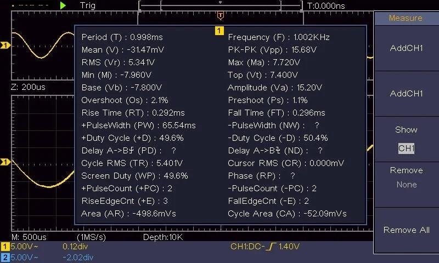Image resolution: width=439 pixels, height=263 pixels.
Task: Click the PK-PK (Vpp) : 15.68V measurement
Action: pyautogui.click(x=272, y=50)
